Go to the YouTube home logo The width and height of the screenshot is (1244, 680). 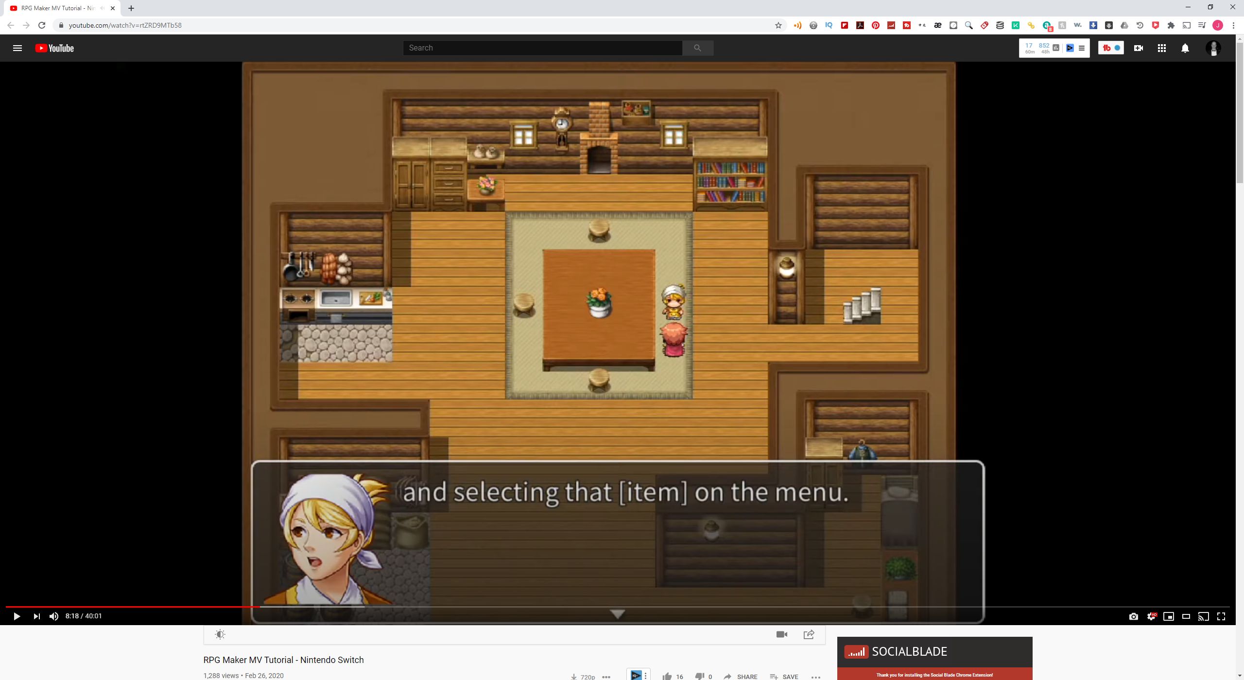pyautogui.click(x=54, y=48)
